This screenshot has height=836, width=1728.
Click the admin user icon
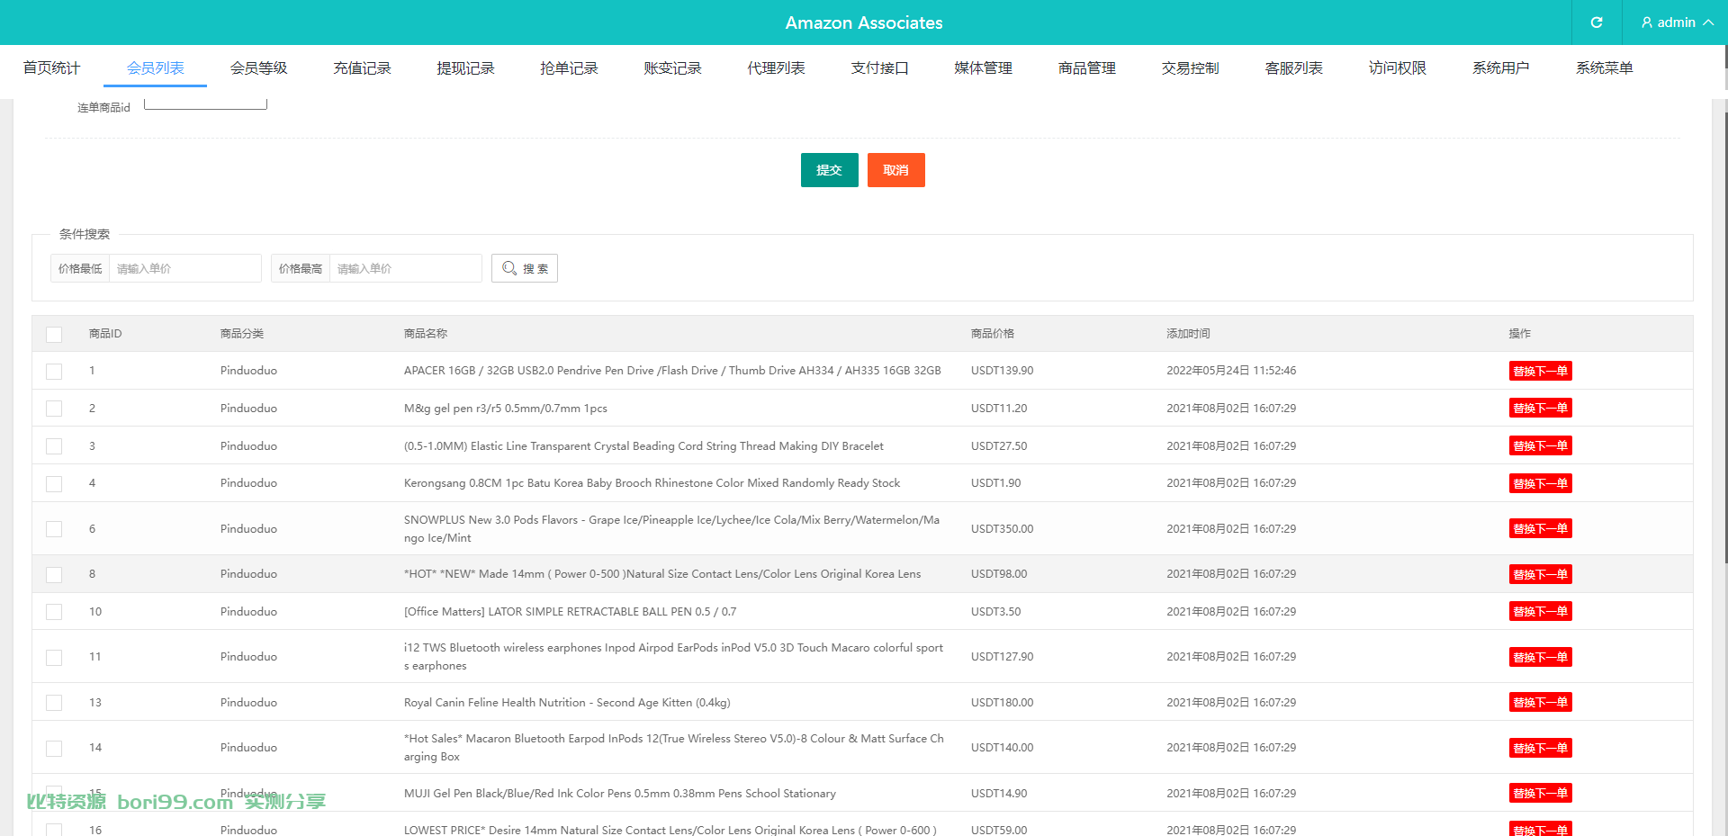pos(1647,22)
